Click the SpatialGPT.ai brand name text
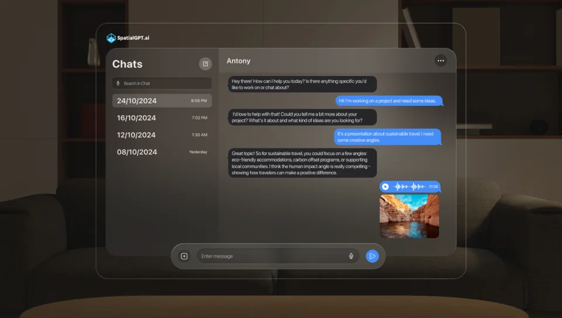The width and height of the screenshot is (562, 318). click(133, 38)
